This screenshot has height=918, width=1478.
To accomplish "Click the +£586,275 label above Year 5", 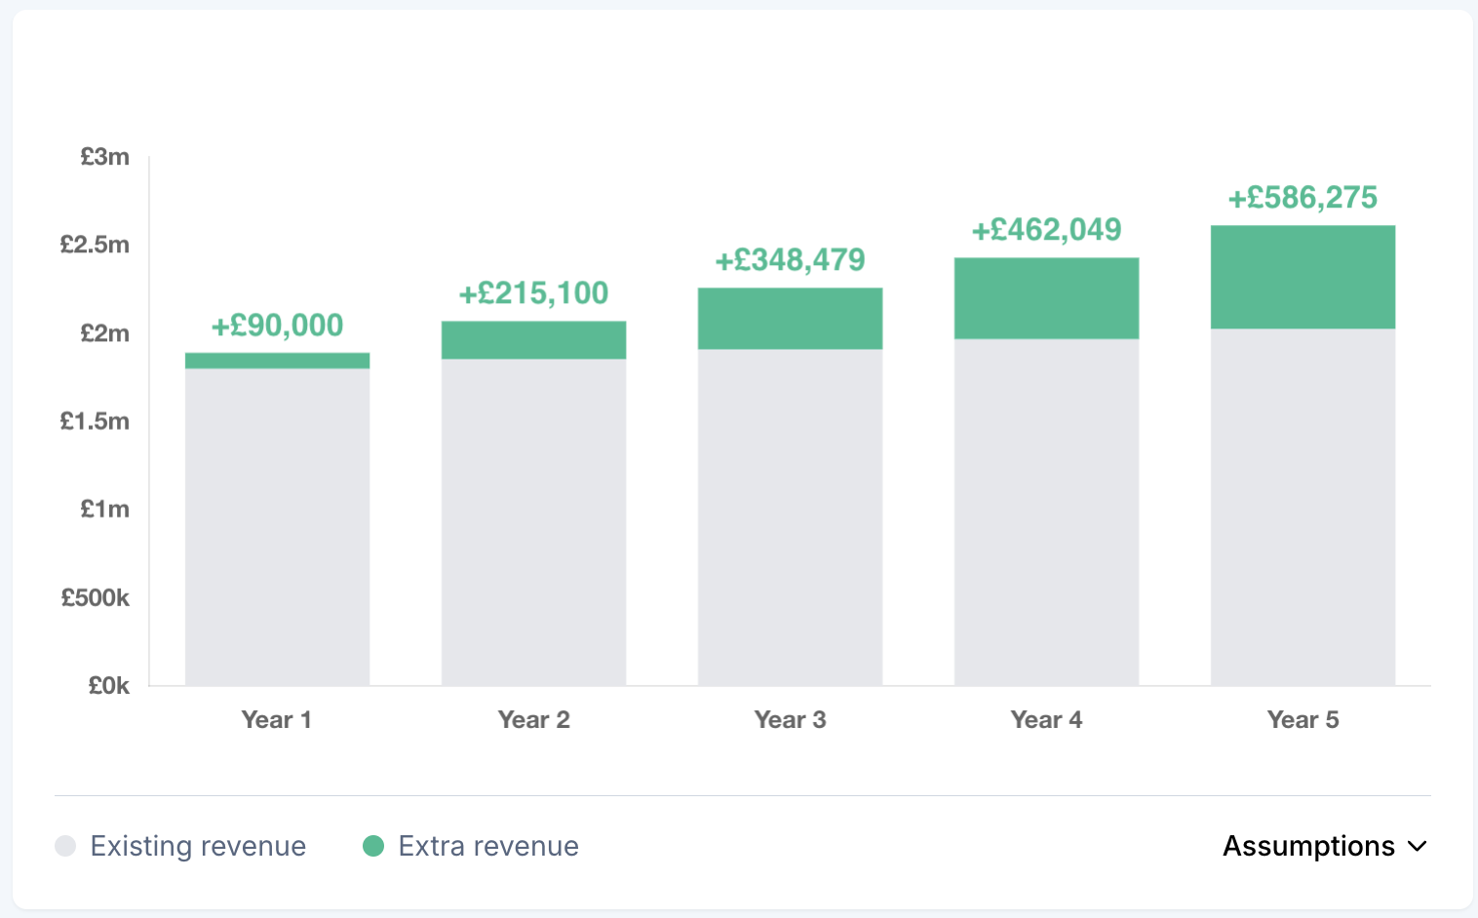I will (1303, 198).
